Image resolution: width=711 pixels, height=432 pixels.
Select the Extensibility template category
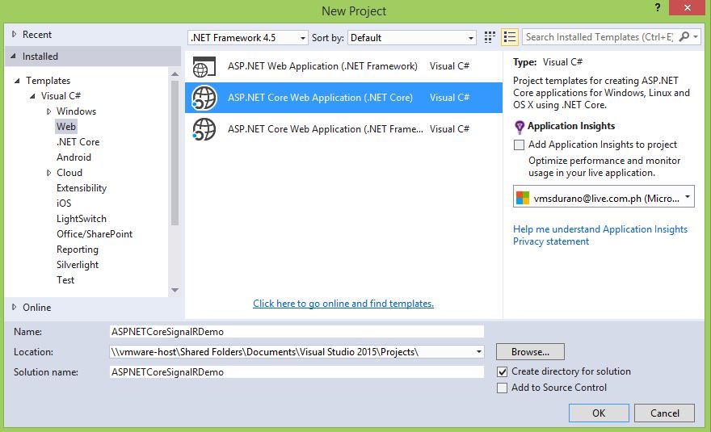click(x=81, y=188)
